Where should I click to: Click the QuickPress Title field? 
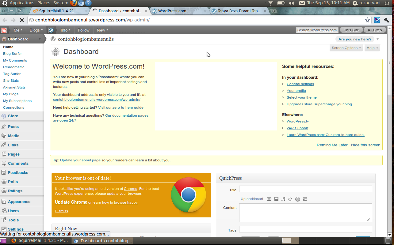coord(306,189)
